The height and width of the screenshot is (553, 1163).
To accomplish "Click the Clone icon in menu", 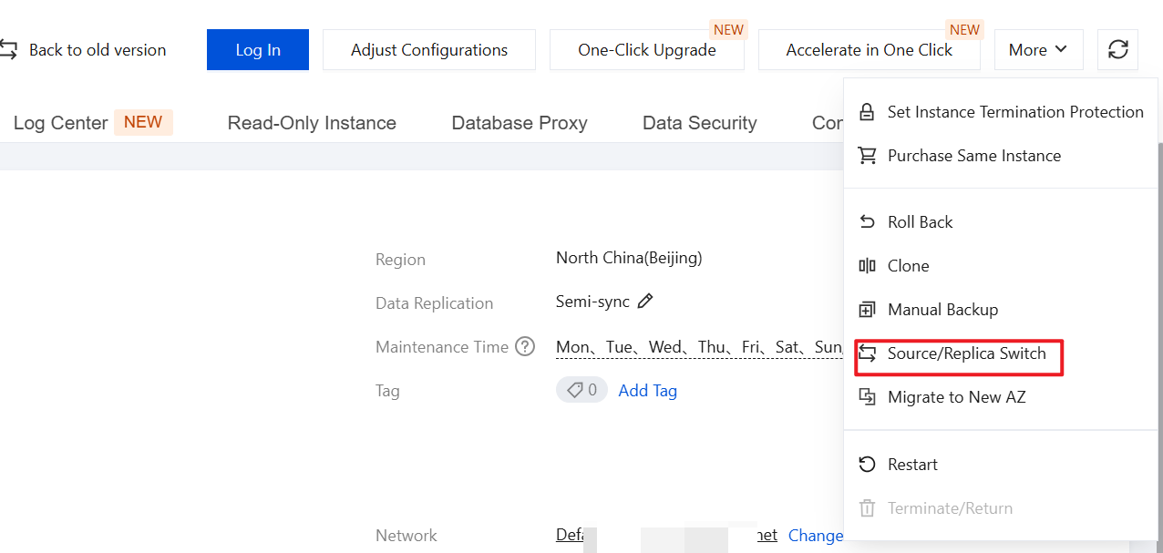I will tap(867, 266).
